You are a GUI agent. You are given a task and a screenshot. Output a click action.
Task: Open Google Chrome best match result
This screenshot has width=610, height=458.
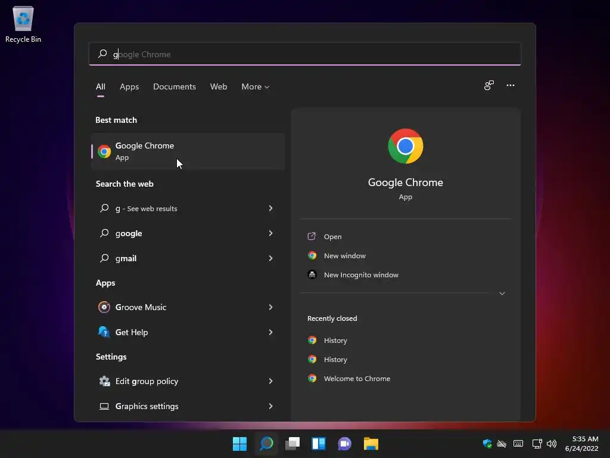[188, 151]
